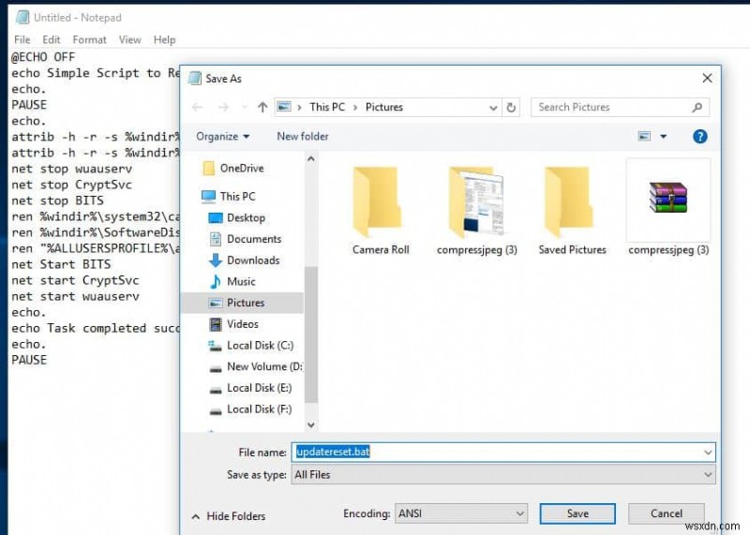The width and height of the screenshot is (750, 535).
Task: Open recent locations dropdown arrow
Action: 245,107
